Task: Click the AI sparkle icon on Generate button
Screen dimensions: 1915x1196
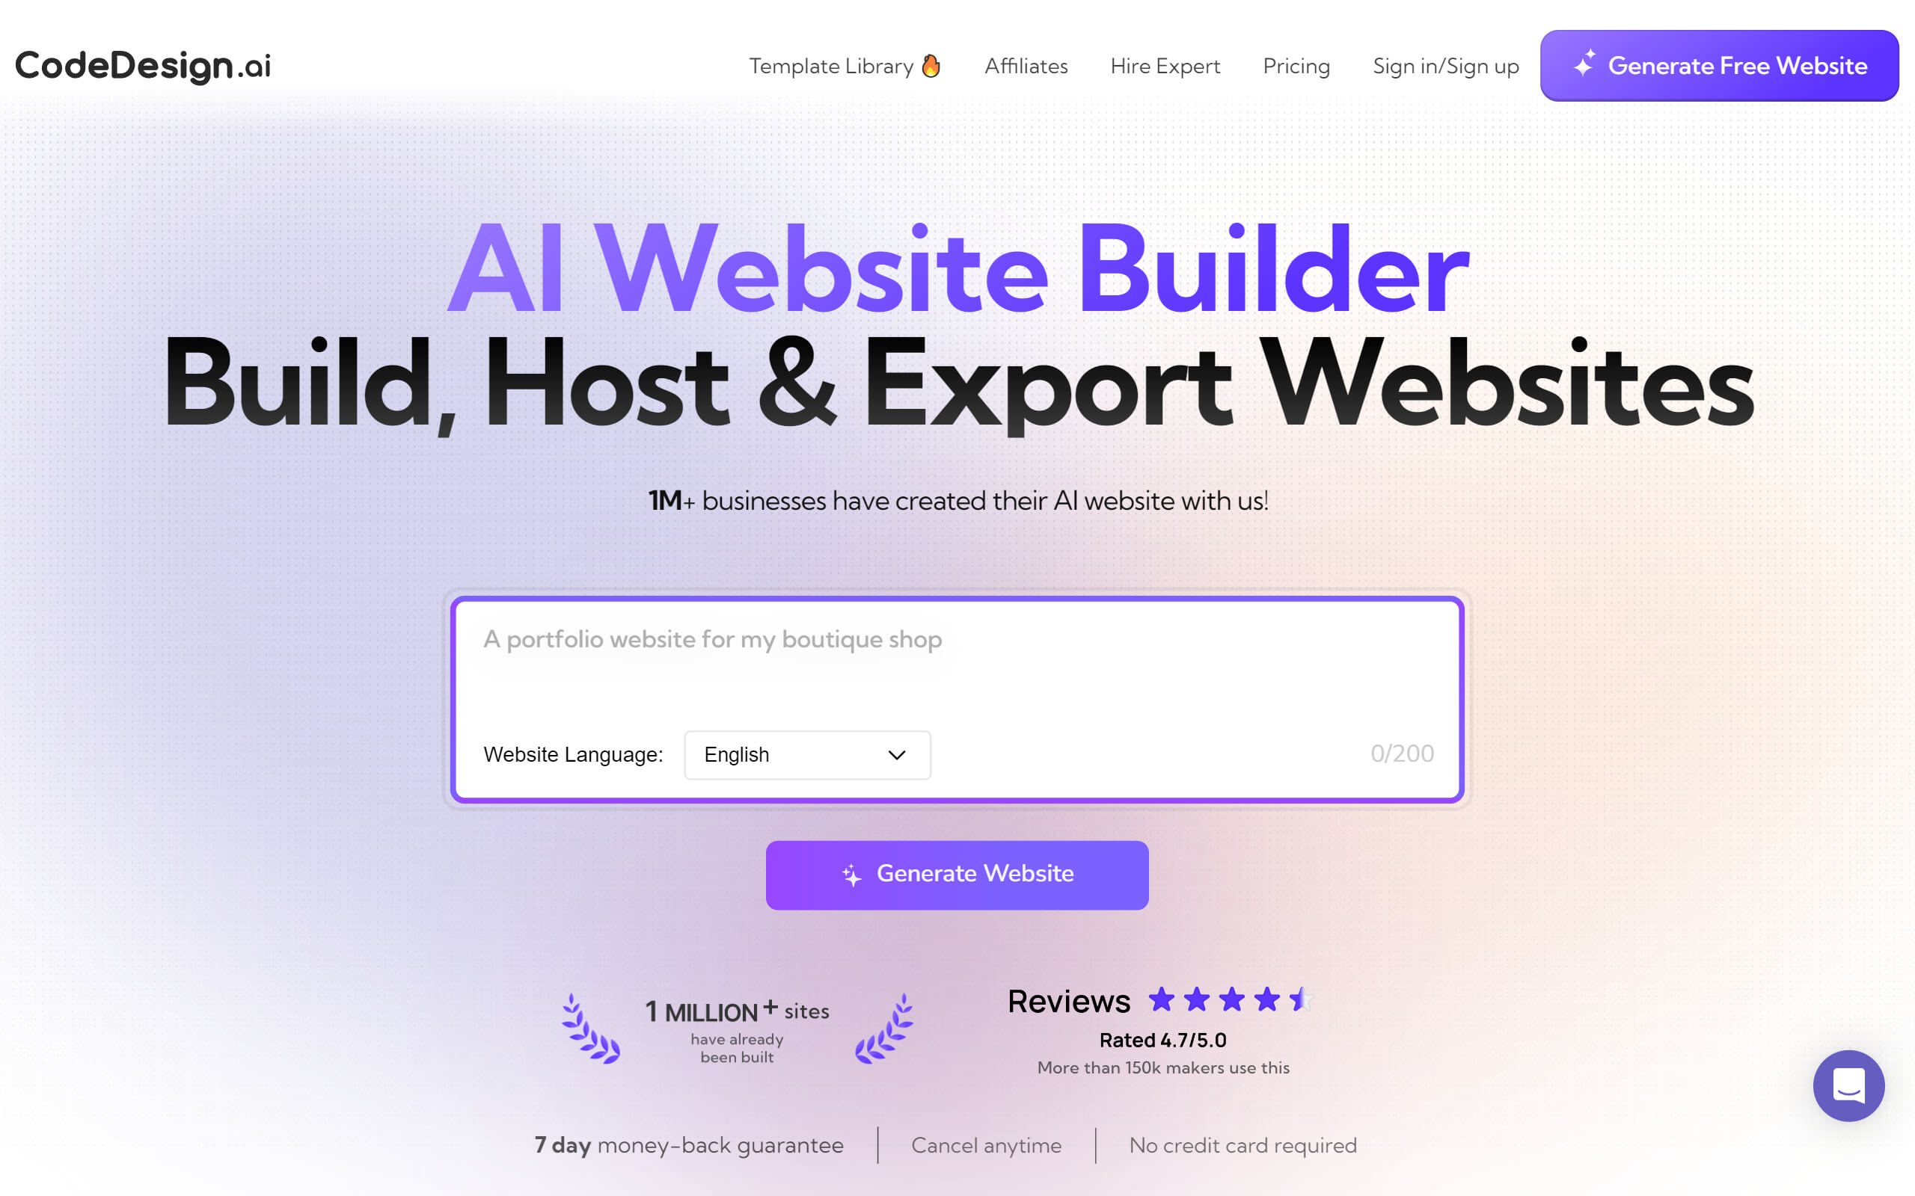Action: tap(852, 874)
